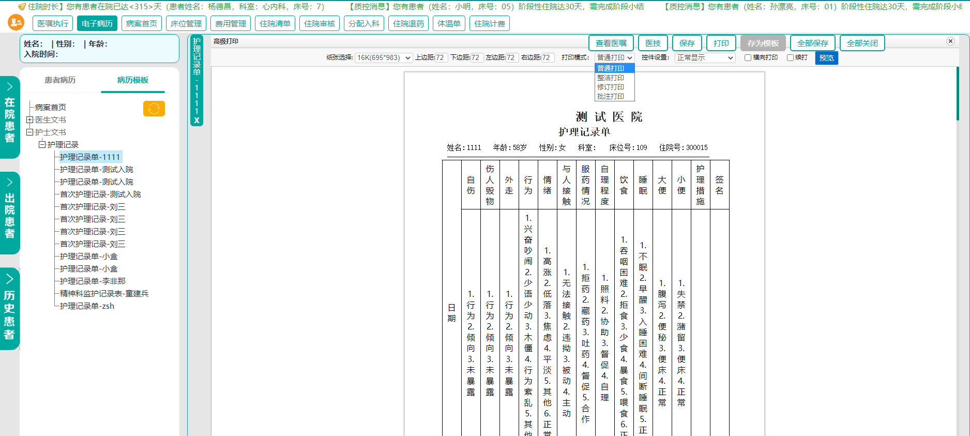Select 整洁打印 option in print mode list
The width and height of the screenshot is (970, 436).
tap(614, 78)
